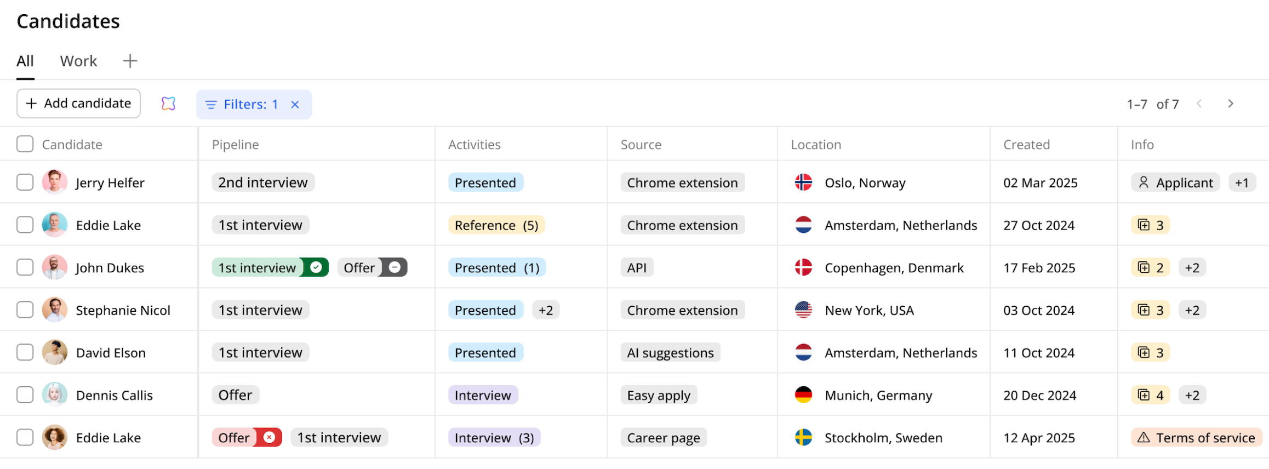Click the red X icon on Eddie Lake's Offer
The image size is (1269, 469).
269,437
